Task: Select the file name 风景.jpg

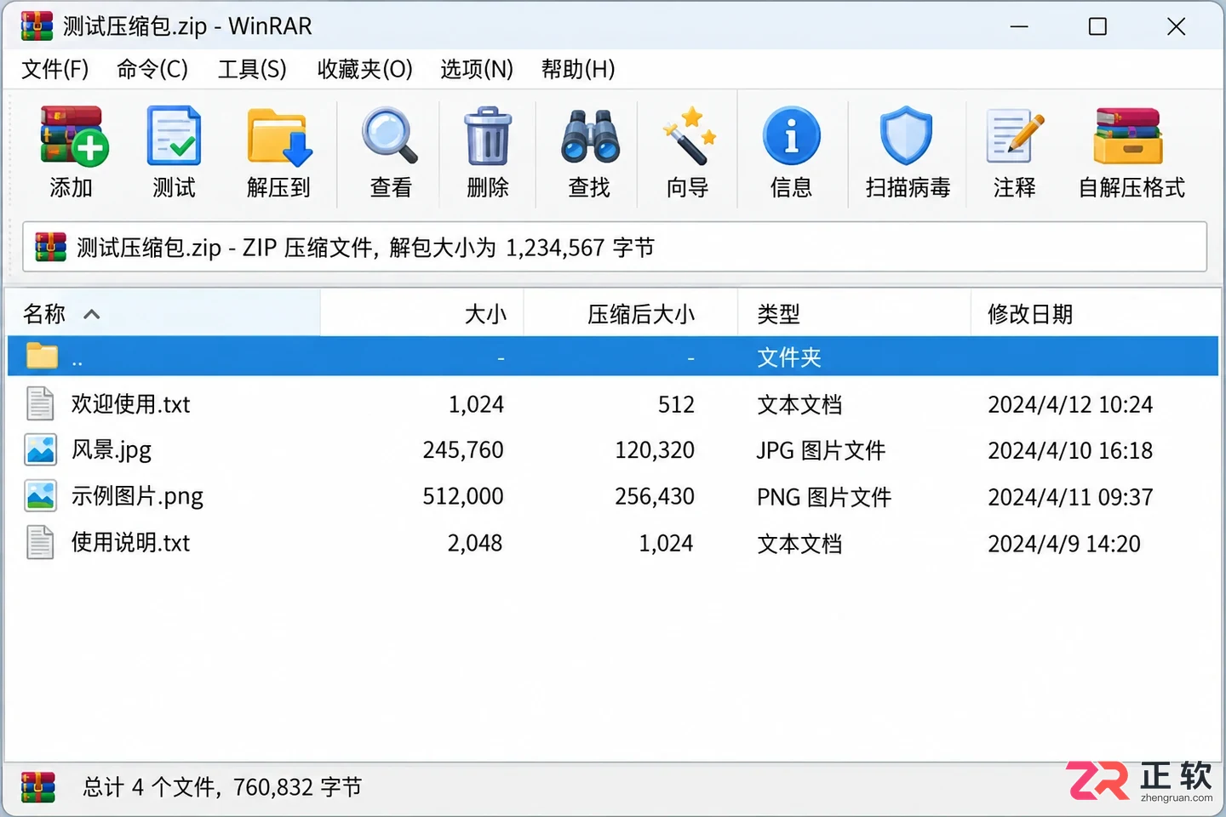Action: [x=112, y=450]
